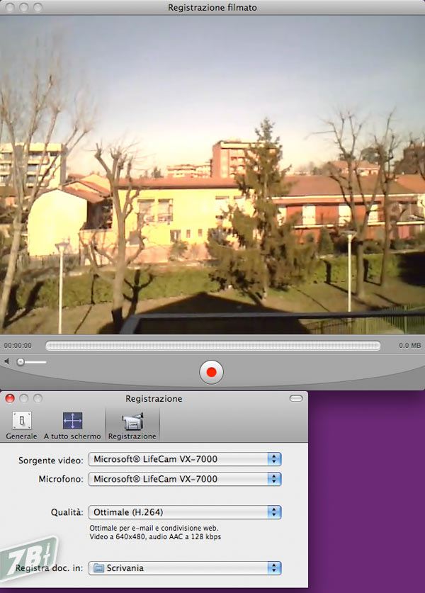The image size is (425, 593).
Task: Minimize the Registrazione preferences window
Action: pos(24,398)
